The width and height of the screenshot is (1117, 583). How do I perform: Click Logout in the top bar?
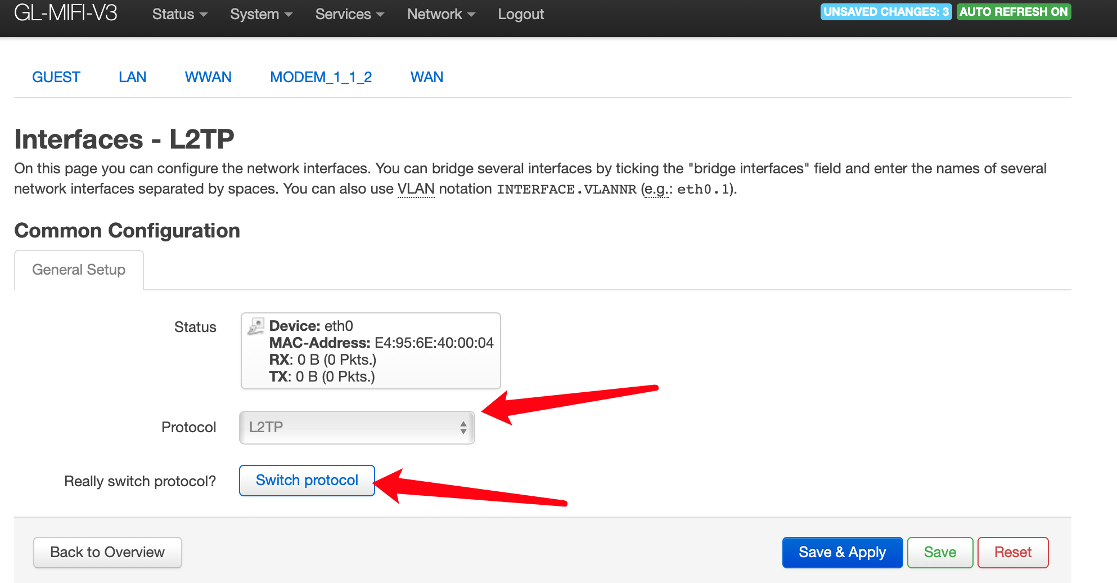(521, 14)
